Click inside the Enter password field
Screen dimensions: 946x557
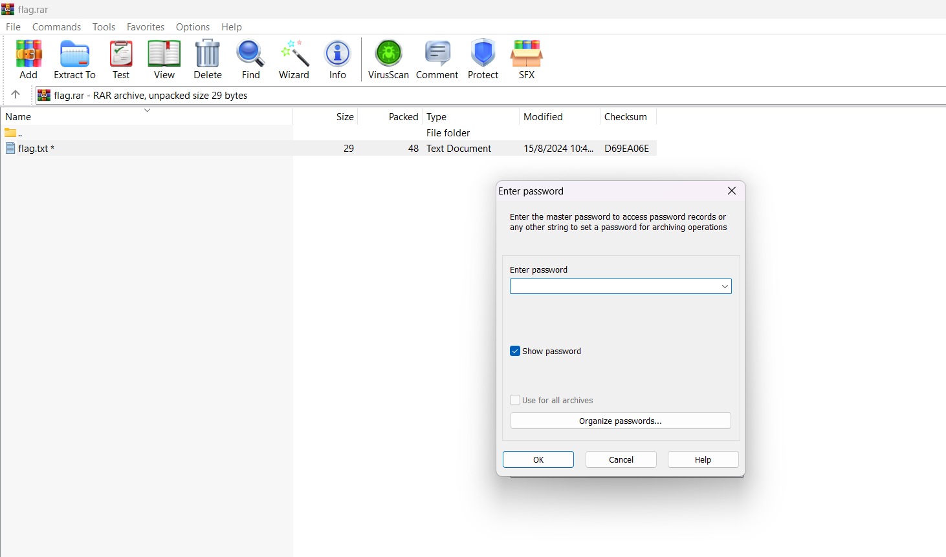point(613,286)
